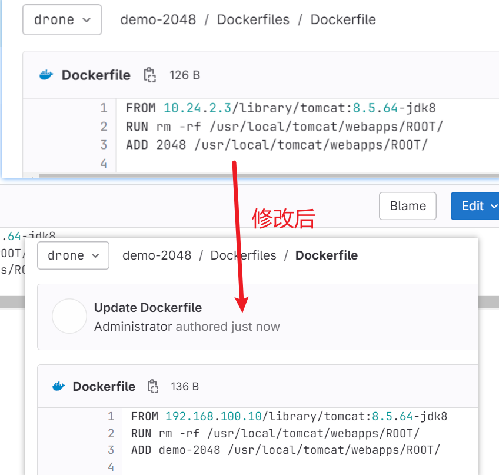Click RUN rm -rf line in 126 B Dockerfile

[x=284, y=127]
